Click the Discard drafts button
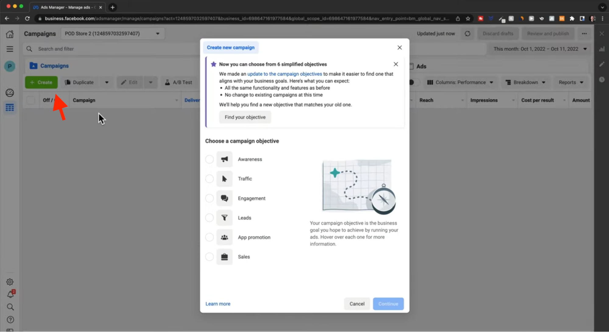609x332 pixels. pyautogui.click(x=498, y=33)
